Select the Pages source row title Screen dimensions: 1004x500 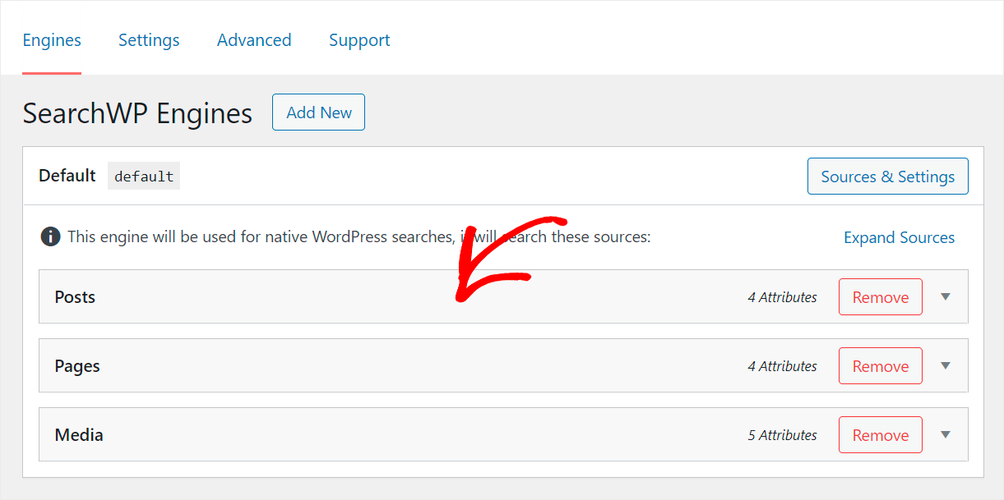[x=77, y=366]
